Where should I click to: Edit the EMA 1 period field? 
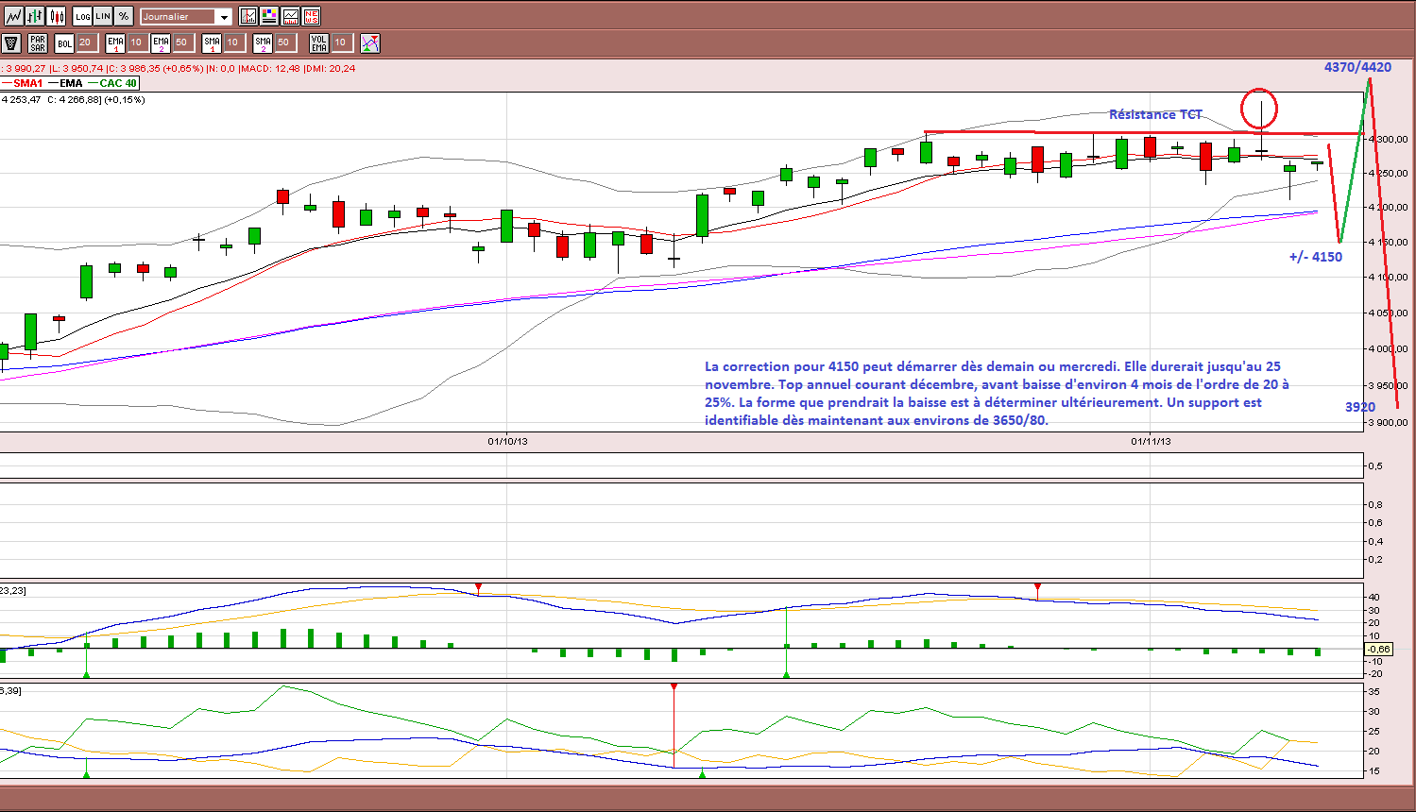point(138,42)
